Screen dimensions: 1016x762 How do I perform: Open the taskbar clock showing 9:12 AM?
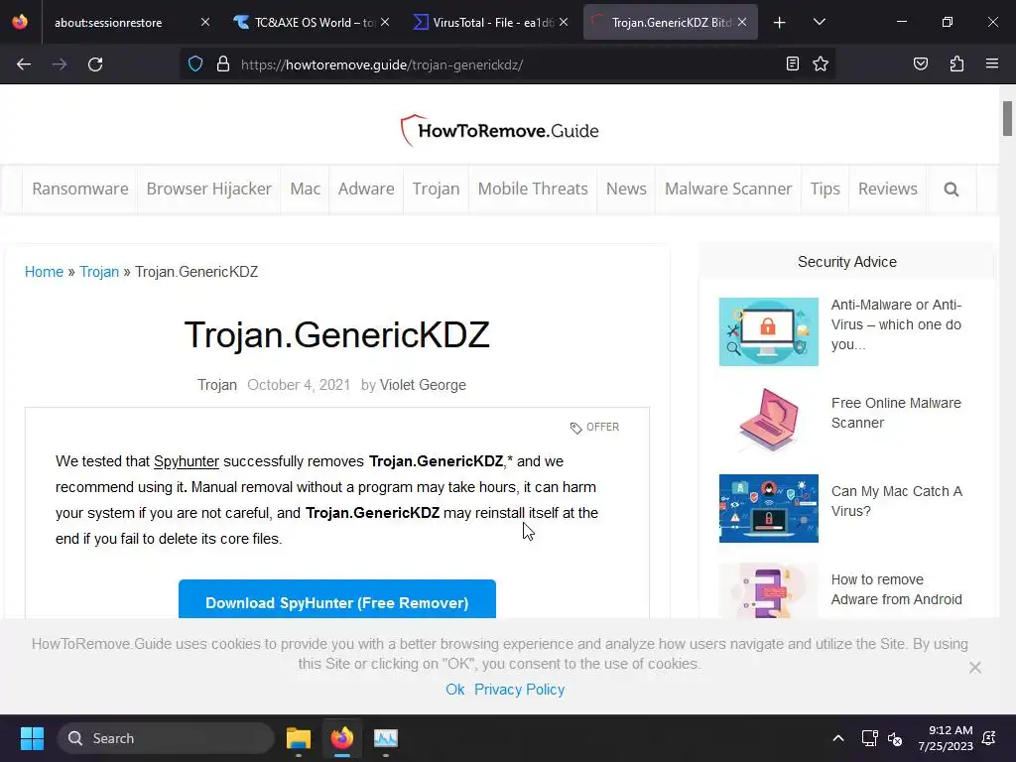coord(946,738)
